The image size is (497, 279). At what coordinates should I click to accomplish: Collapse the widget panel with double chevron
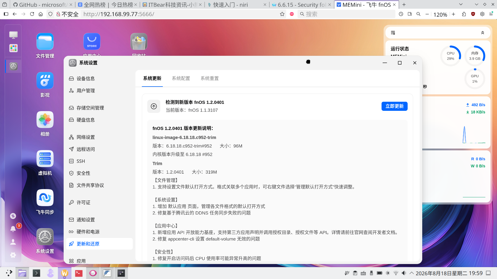pos(483,33)
